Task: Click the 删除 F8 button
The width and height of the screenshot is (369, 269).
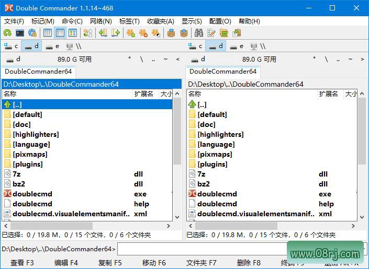Action: (x=249, y=263)
